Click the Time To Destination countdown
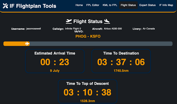The width and height of the screenshot is (177, 104). tap(121, 62)
